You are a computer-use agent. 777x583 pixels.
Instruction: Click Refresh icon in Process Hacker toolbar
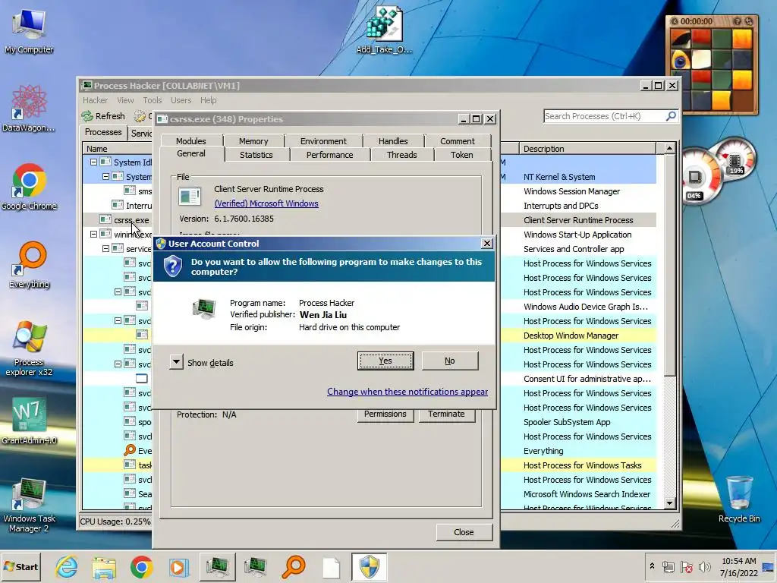coord(88,116)
